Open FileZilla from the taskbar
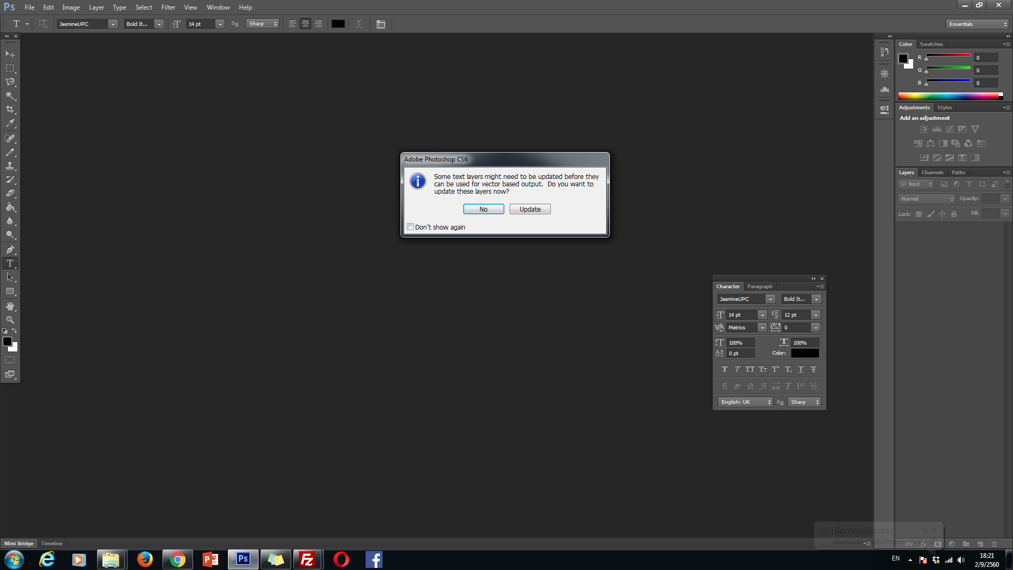 coord(307,559)
